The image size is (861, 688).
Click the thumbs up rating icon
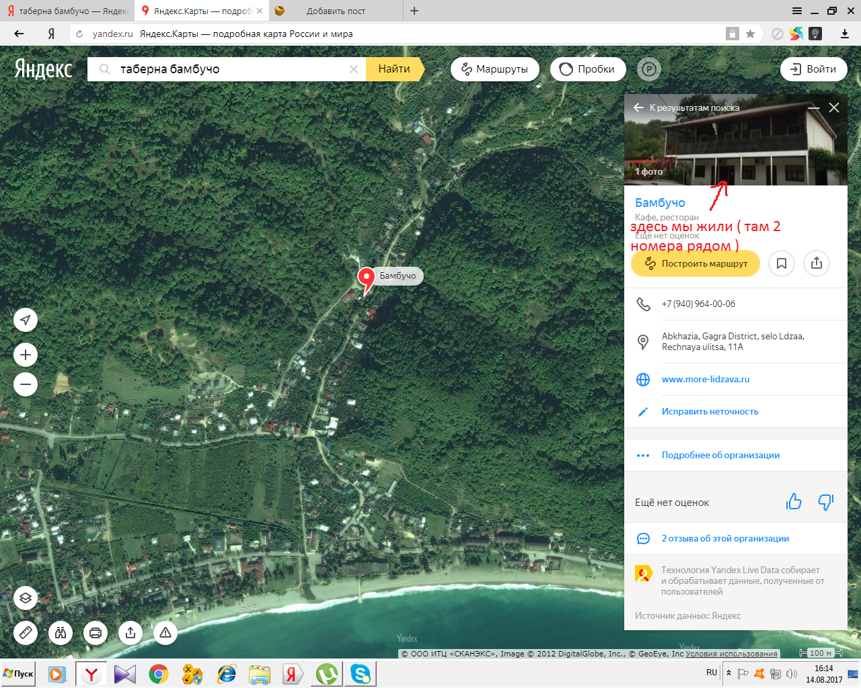794,502
